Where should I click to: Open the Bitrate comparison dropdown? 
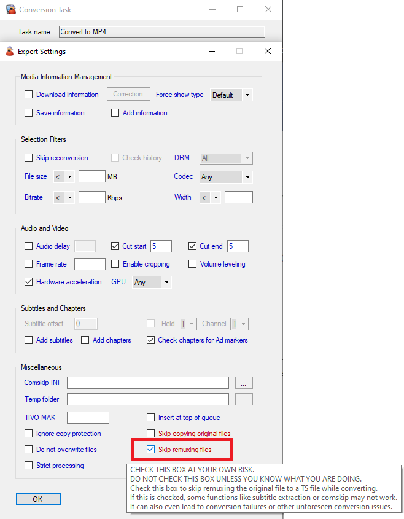point(64,198)
